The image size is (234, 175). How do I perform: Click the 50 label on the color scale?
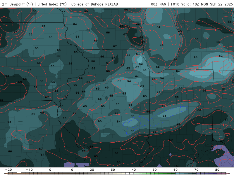click(x=155, y=170)
